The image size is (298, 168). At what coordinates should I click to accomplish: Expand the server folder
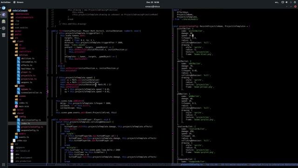click(20, 110)
